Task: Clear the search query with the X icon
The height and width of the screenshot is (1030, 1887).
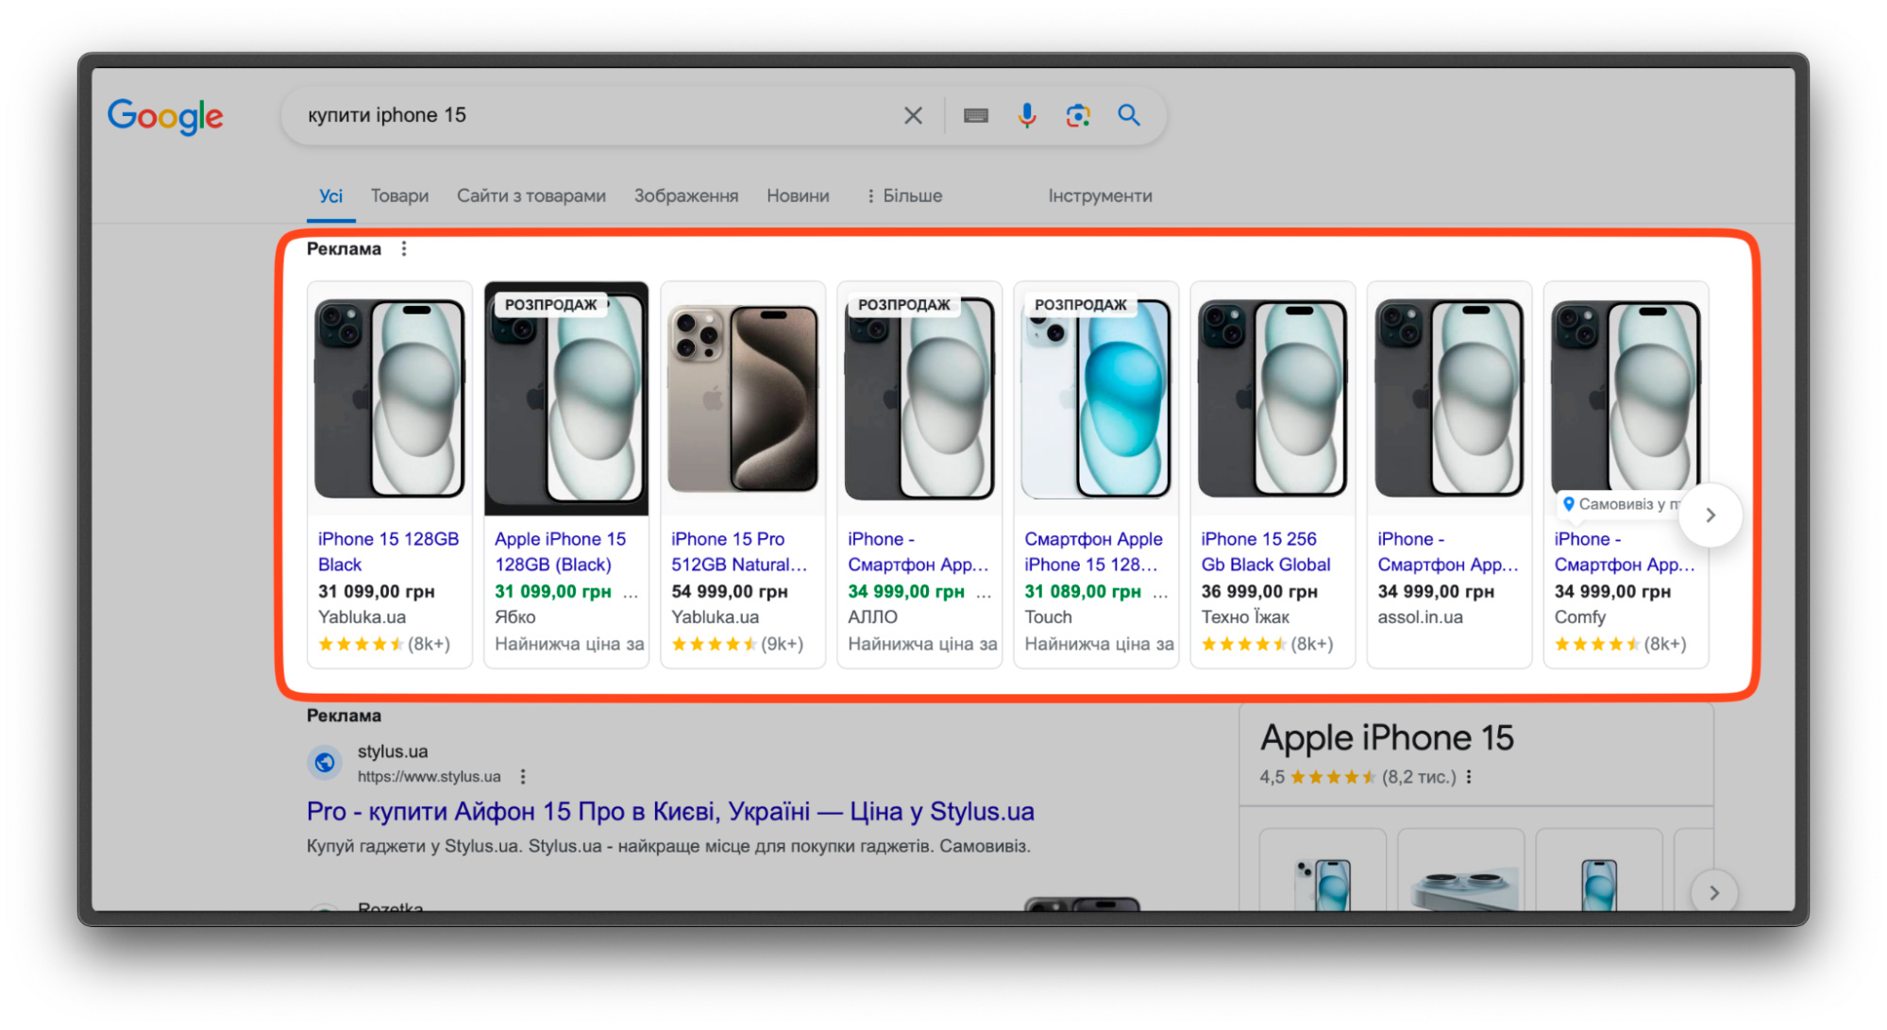Action: [913, 115]
